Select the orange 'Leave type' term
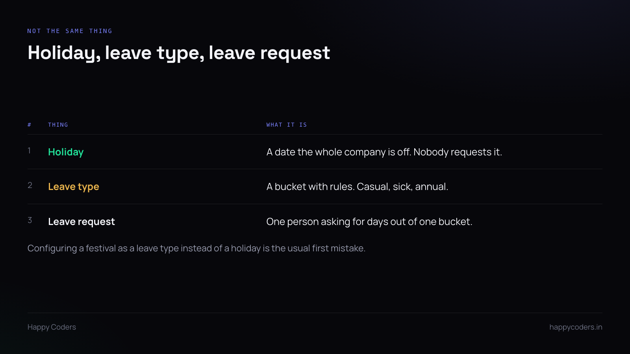The height and width of the screenshot is (354, 630). [x=74, y=187]
